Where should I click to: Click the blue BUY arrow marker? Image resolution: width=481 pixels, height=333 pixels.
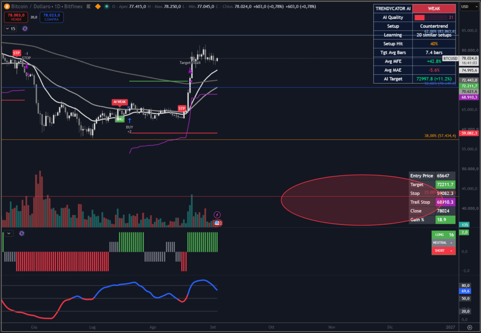(x=130, y=121)
